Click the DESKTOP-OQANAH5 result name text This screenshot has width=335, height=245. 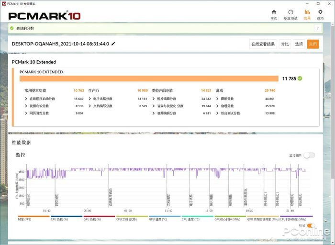[x=60, y=44]
